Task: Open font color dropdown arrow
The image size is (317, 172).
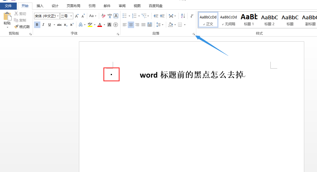Action: click(x=104, y=25)
